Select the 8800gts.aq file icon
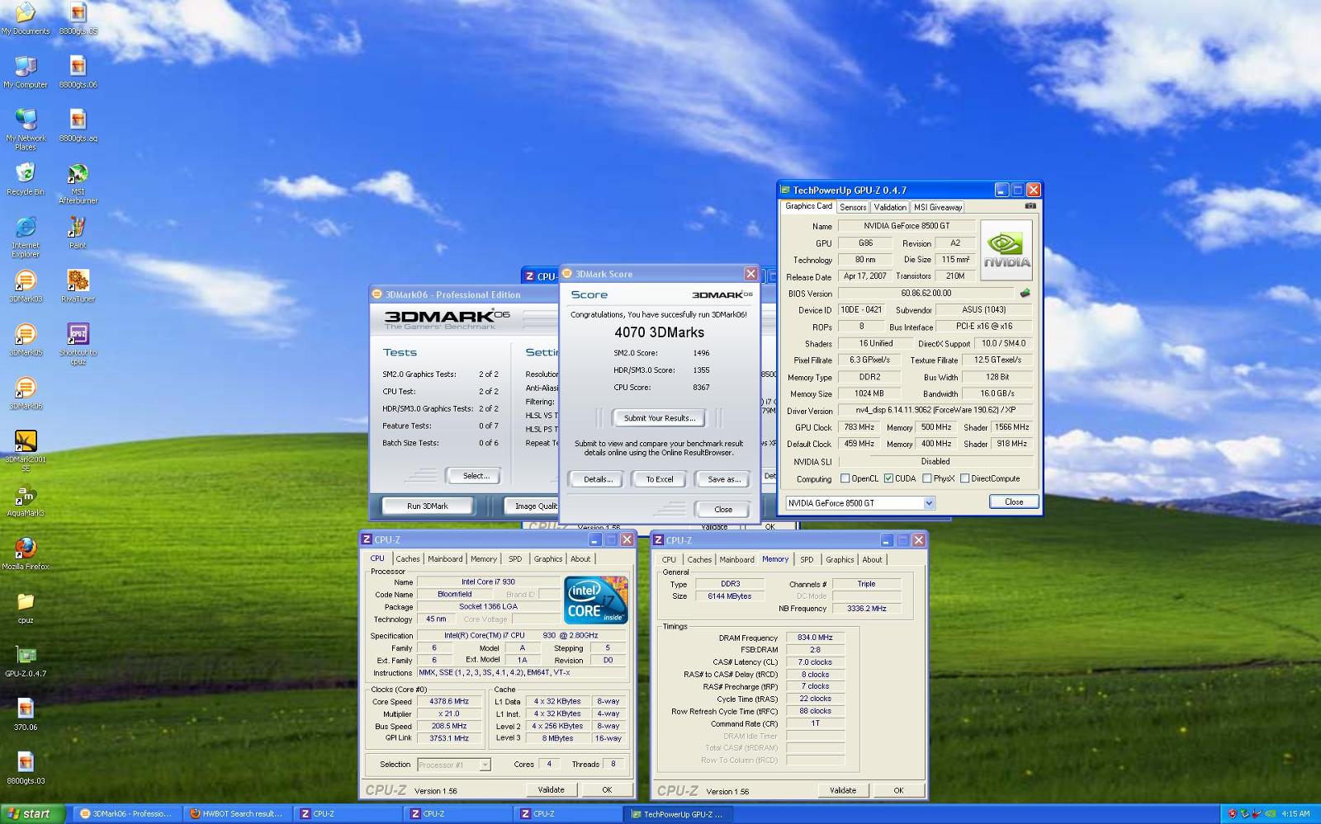This screenshot has height=824, width=1321. [x=78, y=126]
